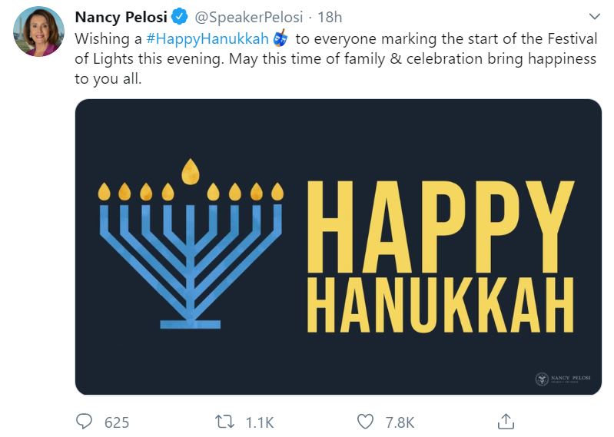Open Nancy Pelosi's profile avatar photo
The height and width of the screenshot is (437, 614).
click(x=38, y=32)
